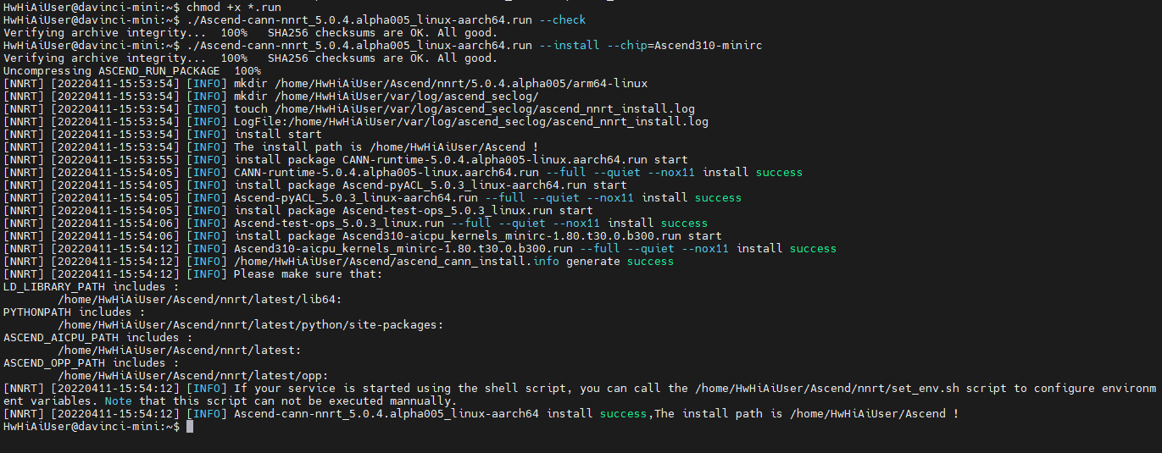Click the cursor block at the last prompt

pos(190,427)
